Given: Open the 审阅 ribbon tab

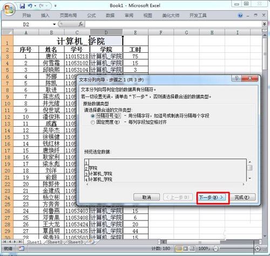Looking at the screenshot, I should point(129,16).
